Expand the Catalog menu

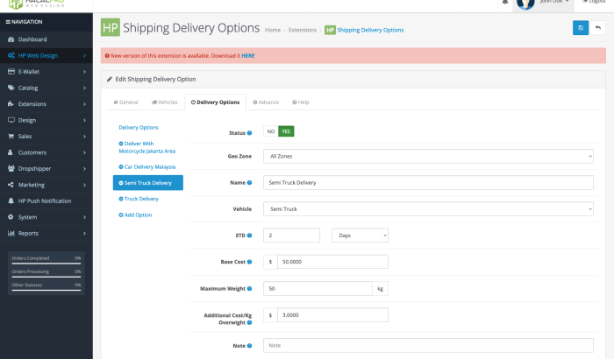[46, 88]
